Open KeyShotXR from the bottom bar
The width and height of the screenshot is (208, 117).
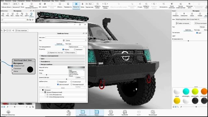[x=125, y=113]
